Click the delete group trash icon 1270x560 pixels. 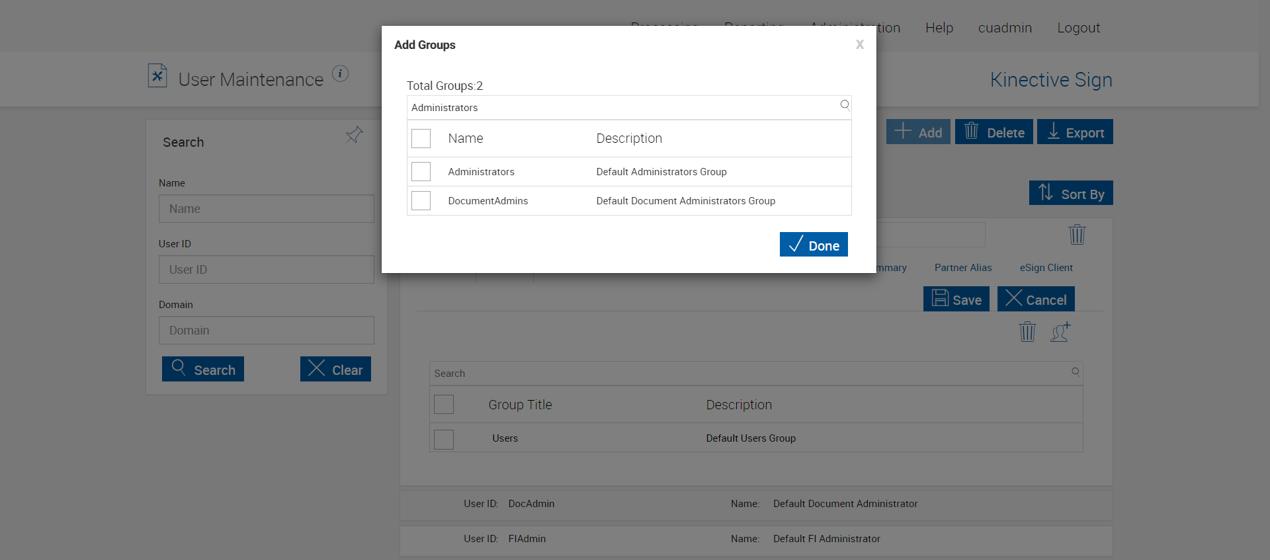click(x=1027, y=331)
